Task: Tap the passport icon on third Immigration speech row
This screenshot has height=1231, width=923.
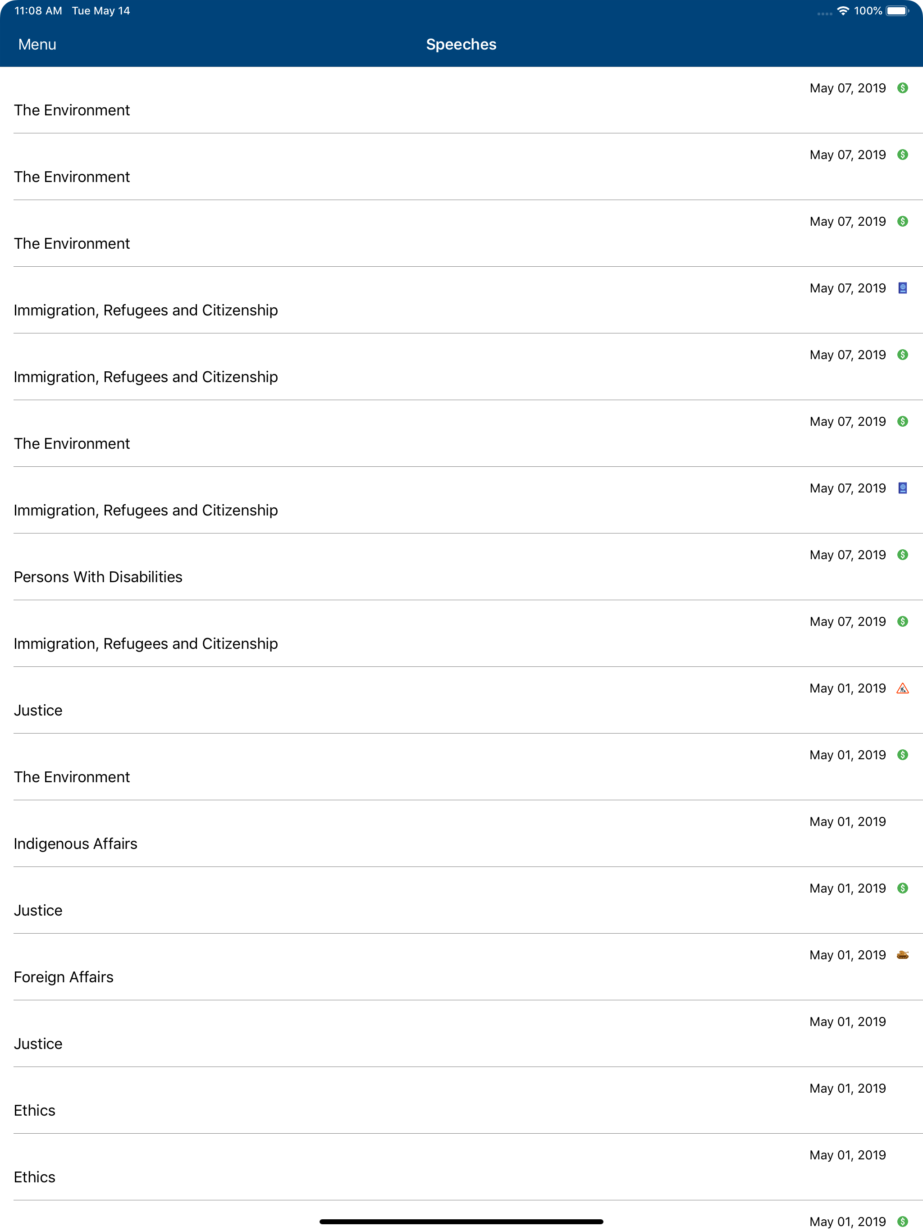Action: tap(902, 488)
